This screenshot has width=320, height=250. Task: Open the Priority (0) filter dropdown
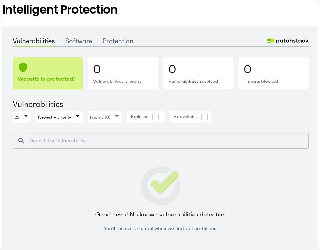(x=105, y=117)
